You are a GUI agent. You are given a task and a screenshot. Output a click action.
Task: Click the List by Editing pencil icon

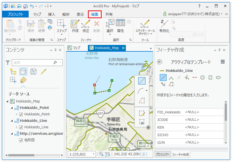(x=44, y=72)
